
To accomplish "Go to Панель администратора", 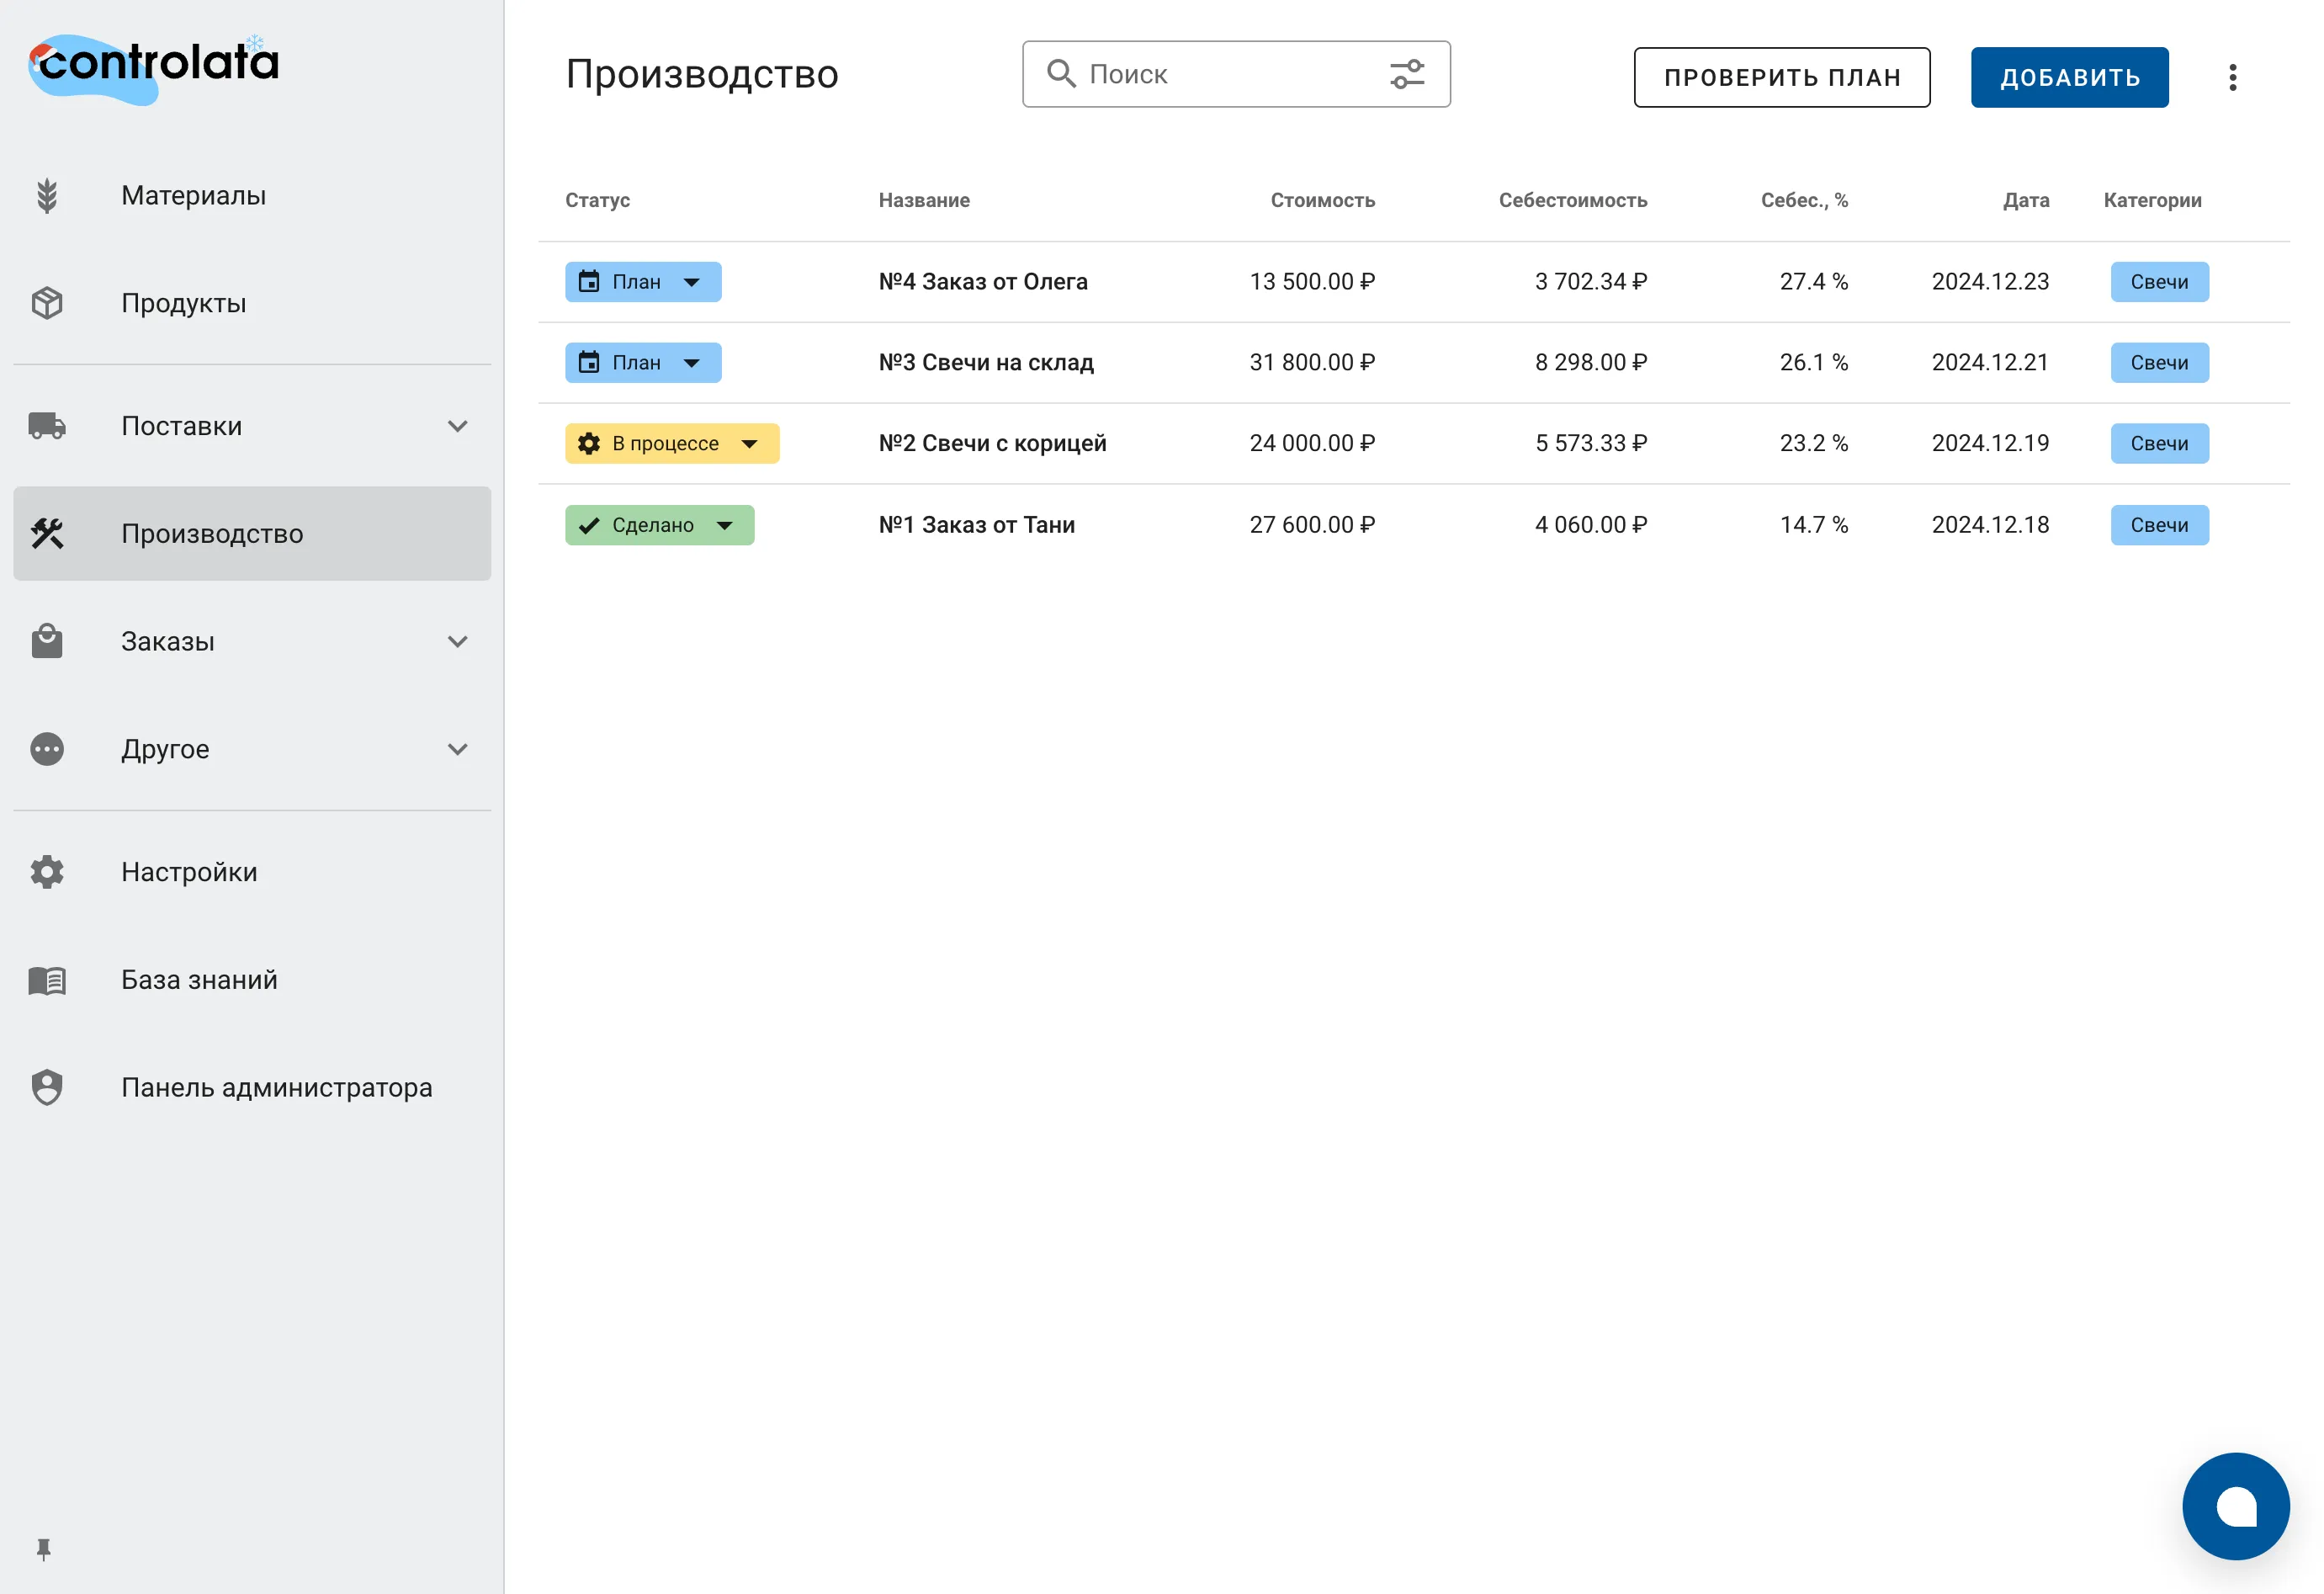I will [x=276, y=1087].
